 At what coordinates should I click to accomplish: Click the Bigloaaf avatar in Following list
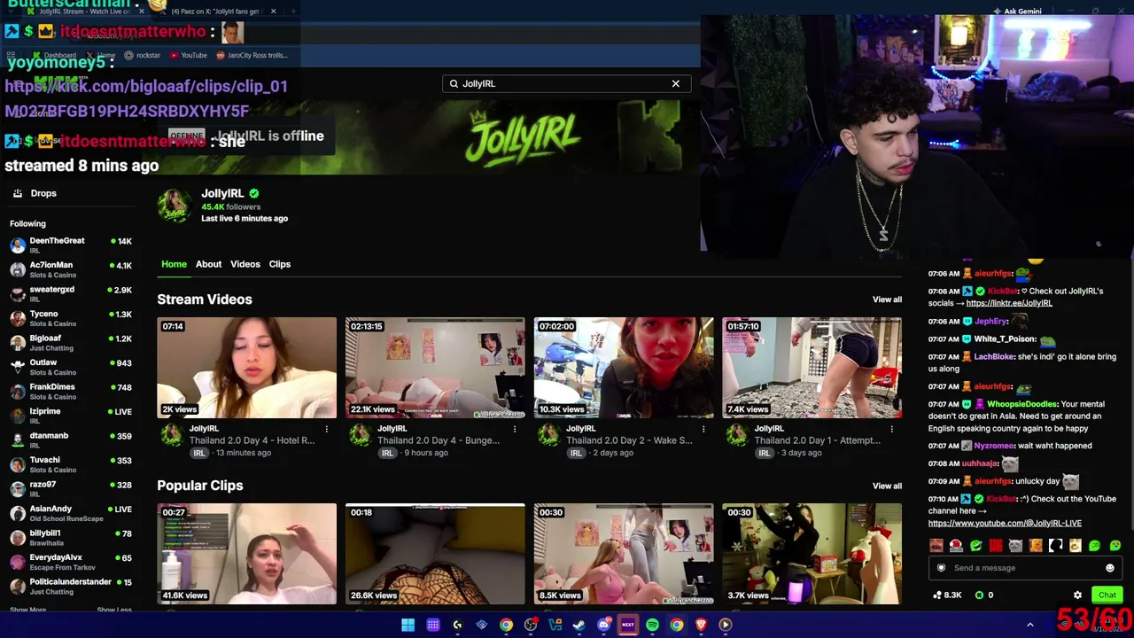tap(18, 342)
